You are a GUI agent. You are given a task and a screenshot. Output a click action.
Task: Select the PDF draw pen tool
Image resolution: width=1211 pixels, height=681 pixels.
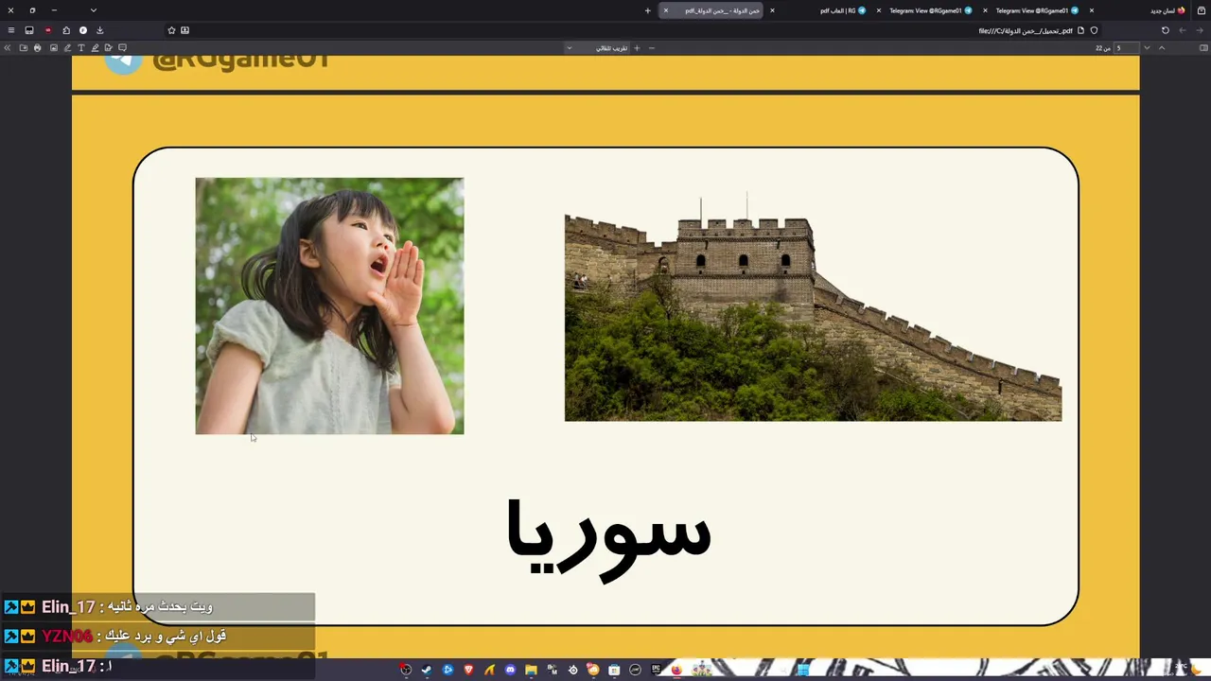(x=67, y=47)
